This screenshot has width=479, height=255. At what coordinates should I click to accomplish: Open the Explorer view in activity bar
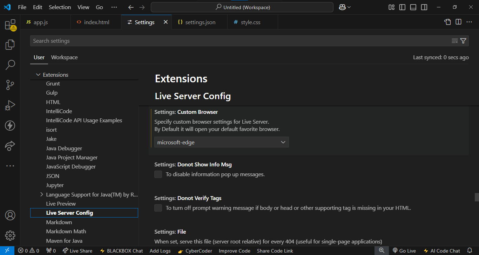(10, 44)
